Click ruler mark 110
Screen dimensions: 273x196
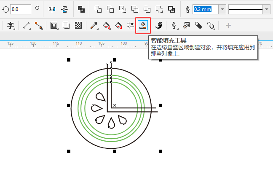[78, 43]
